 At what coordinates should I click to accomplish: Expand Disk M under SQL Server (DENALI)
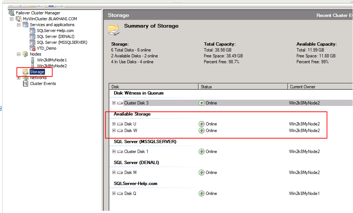114,173
